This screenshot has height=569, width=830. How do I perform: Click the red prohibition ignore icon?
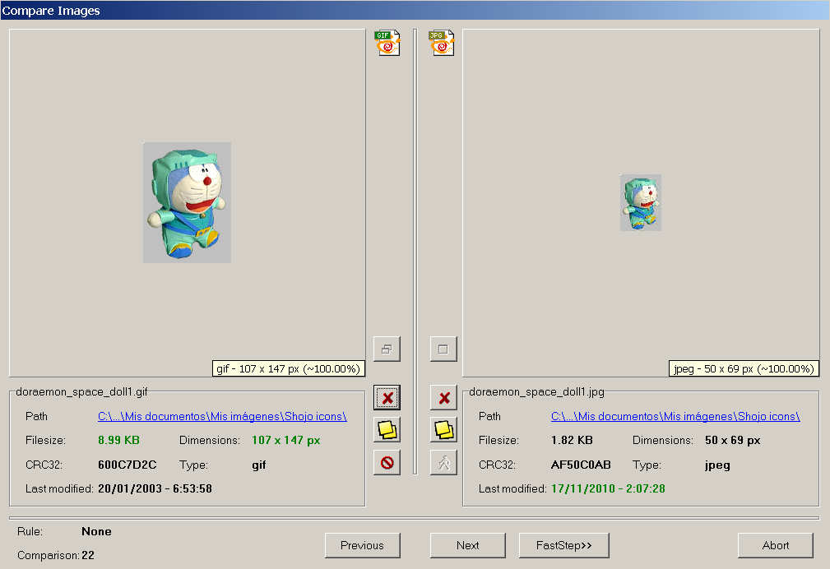(x=387, y=462)
